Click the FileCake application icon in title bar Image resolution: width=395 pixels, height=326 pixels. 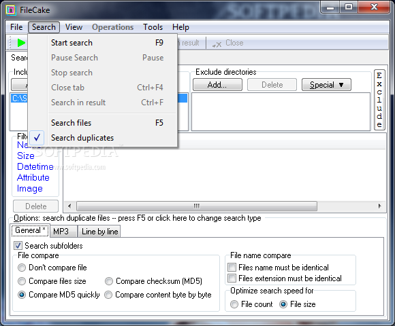(x=11, y=10)
